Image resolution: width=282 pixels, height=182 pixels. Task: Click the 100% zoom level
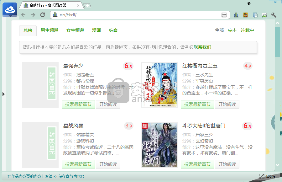[x=270, y=176]
